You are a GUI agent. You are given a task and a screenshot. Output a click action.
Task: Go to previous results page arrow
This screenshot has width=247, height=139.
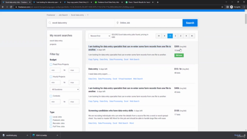point(164,36)
